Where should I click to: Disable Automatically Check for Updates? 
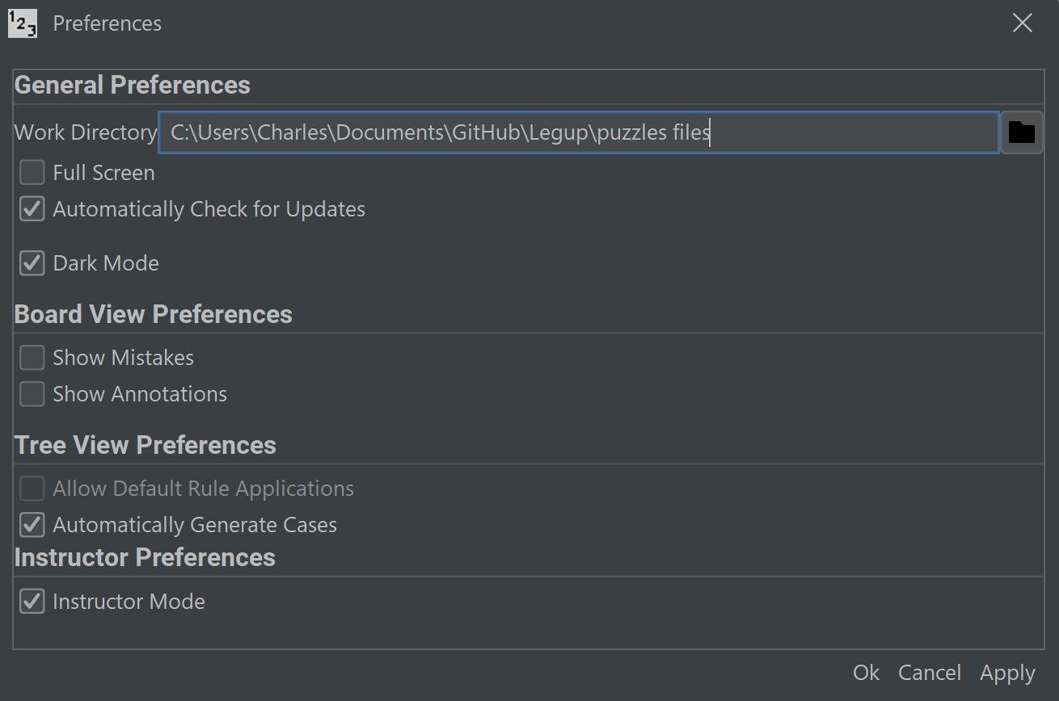(31, 208)
